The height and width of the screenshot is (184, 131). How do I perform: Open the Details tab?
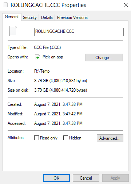coord(47,18)
